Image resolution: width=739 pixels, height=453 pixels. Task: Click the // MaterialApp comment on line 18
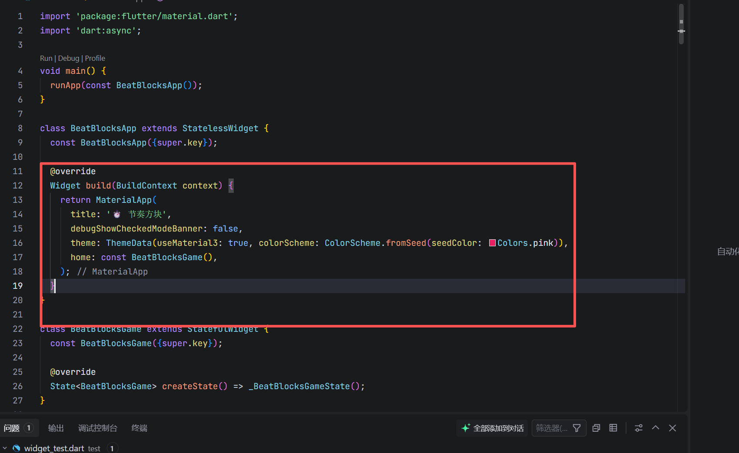[x=113, y=271]
